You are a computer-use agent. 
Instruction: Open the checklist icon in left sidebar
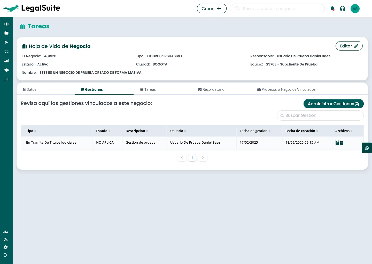[x=6, y=52]
